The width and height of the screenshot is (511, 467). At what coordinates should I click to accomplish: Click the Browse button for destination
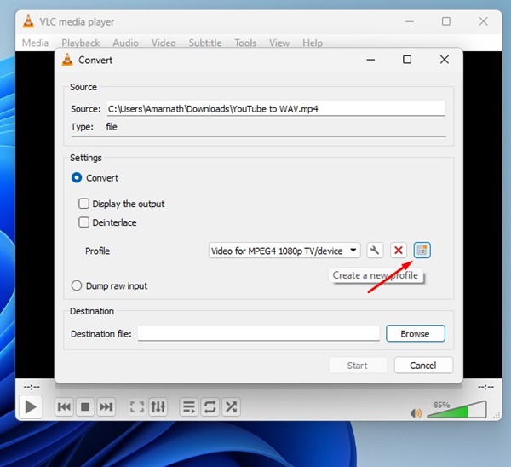point(416,333)
